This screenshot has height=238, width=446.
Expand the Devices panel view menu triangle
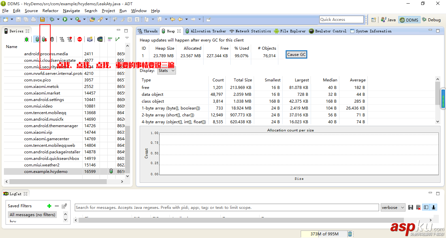tap(127, 38)
